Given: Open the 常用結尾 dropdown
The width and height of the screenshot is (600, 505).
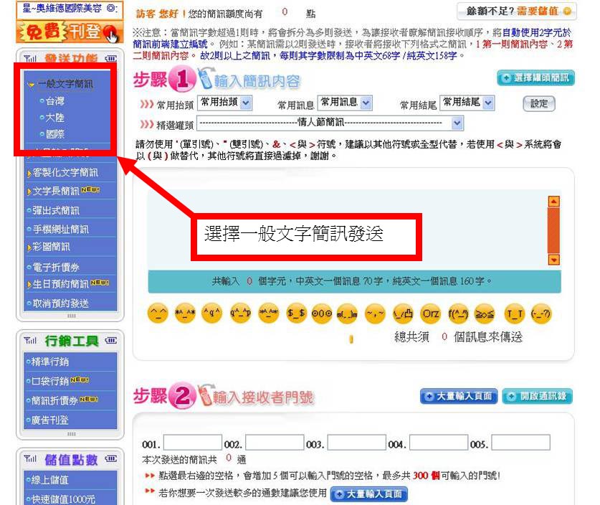Looking at the screenshot, I should point(467,103).
